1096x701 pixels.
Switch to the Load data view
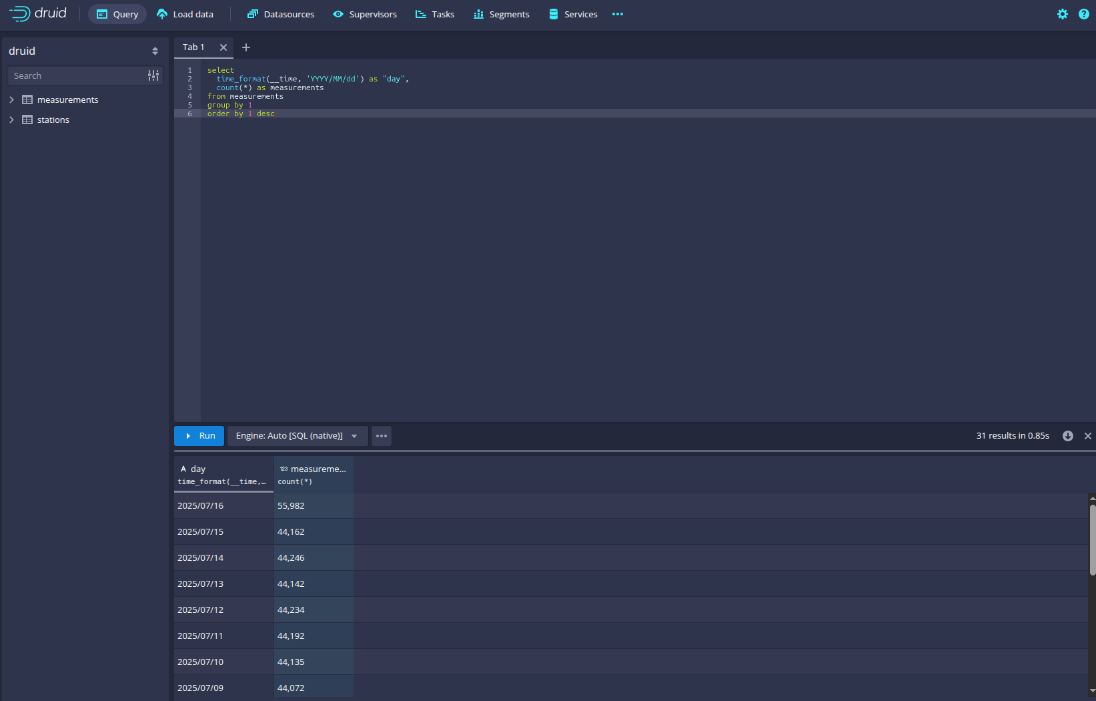(x=185, y=14)
